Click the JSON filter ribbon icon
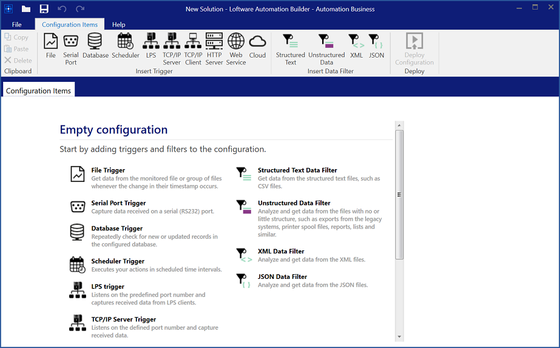Screen dimensions: 560x348 pos(377,47)
